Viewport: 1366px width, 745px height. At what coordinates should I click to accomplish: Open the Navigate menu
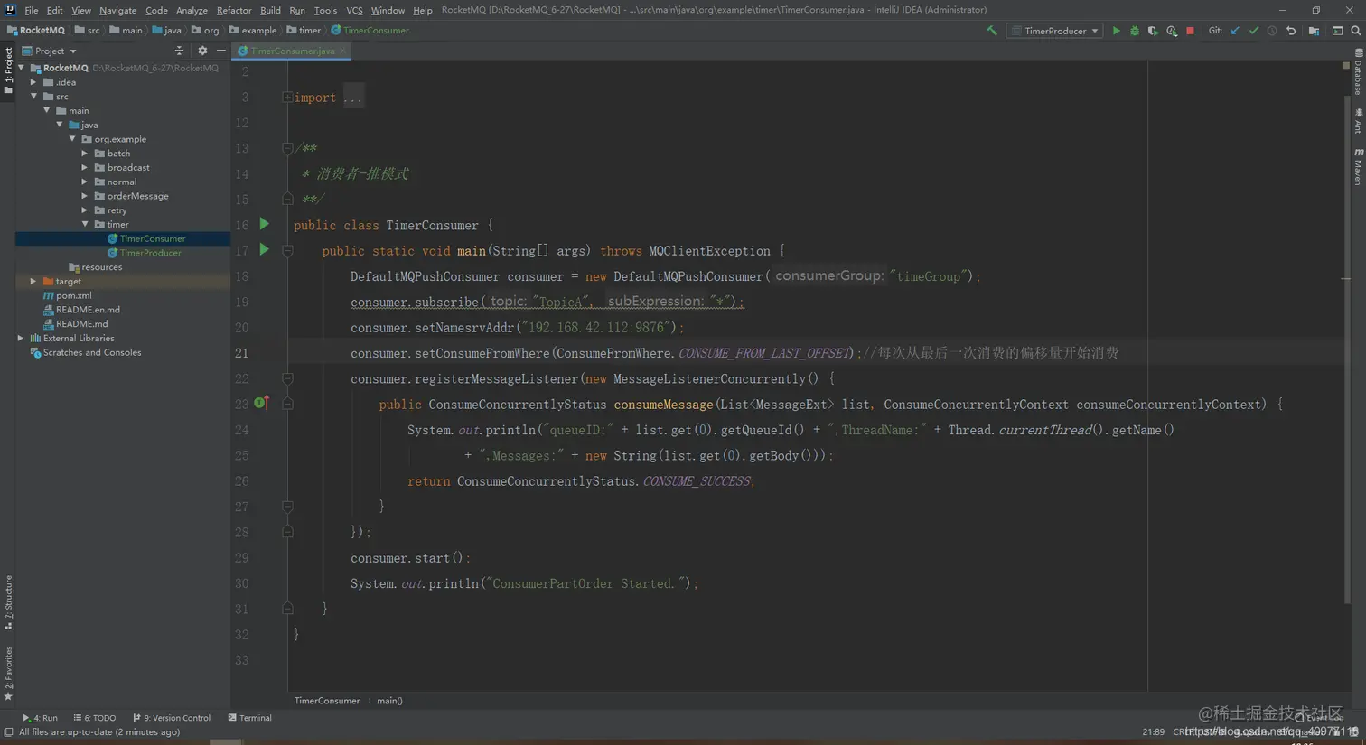click(117, 10)
